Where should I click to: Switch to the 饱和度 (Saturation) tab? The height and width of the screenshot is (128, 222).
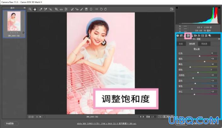tap(192, 44)
